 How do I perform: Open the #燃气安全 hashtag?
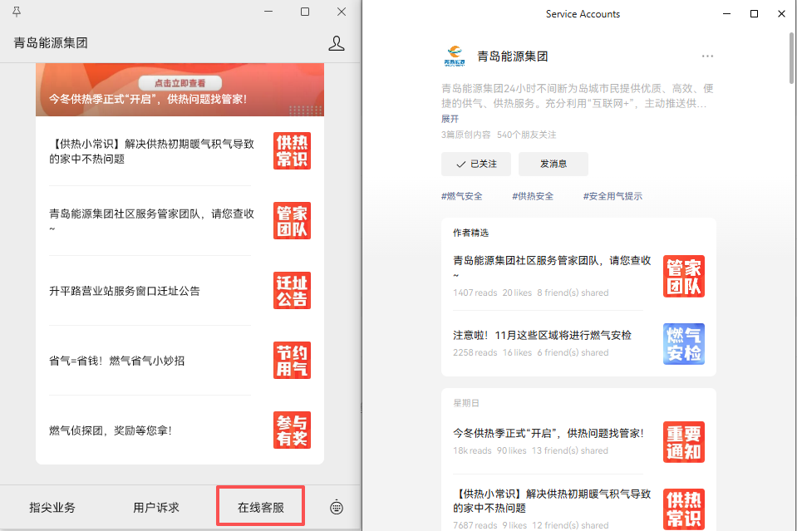(461, 196)
